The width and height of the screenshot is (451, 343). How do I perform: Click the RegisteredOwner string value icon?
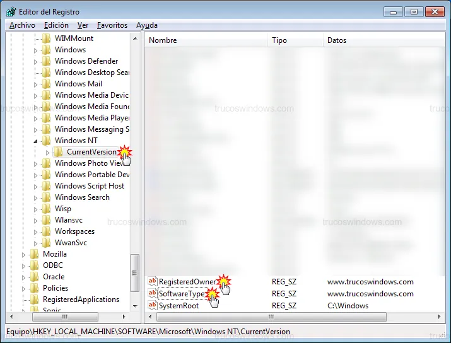152,282
